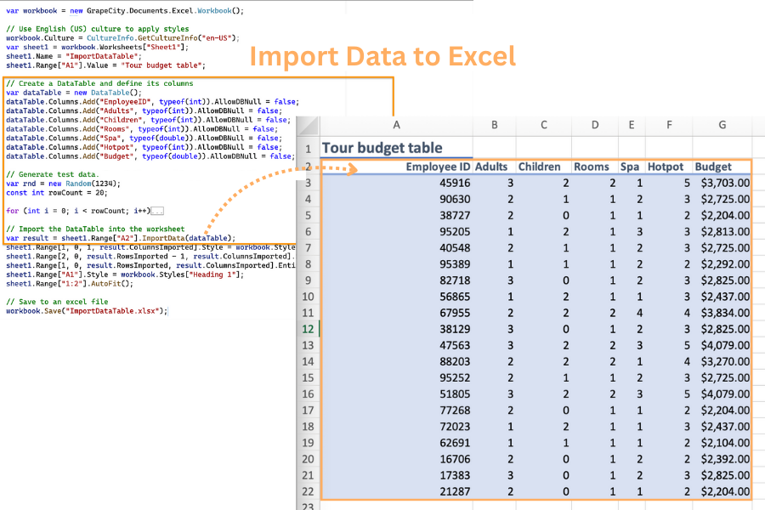This screenshot has height=510, width=765.
Task: Click the 'Budget' header cell
Action: pos(722,167)
